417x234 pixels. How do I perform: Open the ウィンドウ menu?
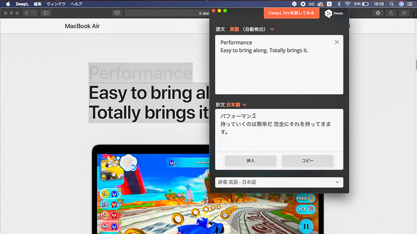click(56, 4)
